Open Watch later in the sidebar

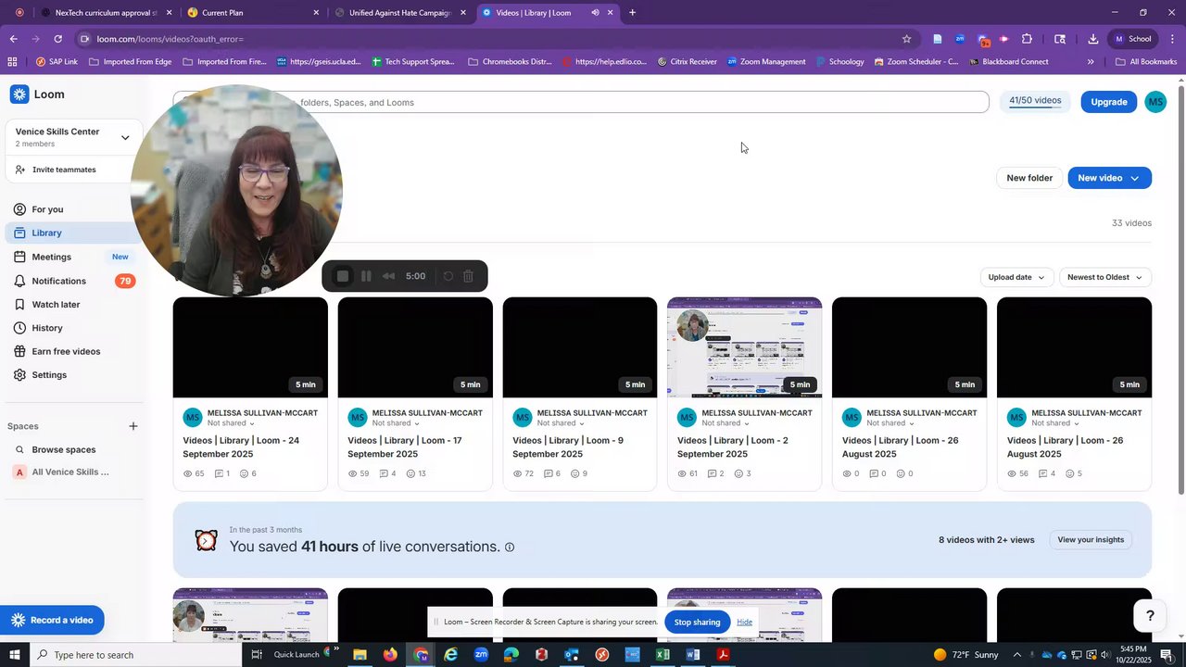pos(56,304)
